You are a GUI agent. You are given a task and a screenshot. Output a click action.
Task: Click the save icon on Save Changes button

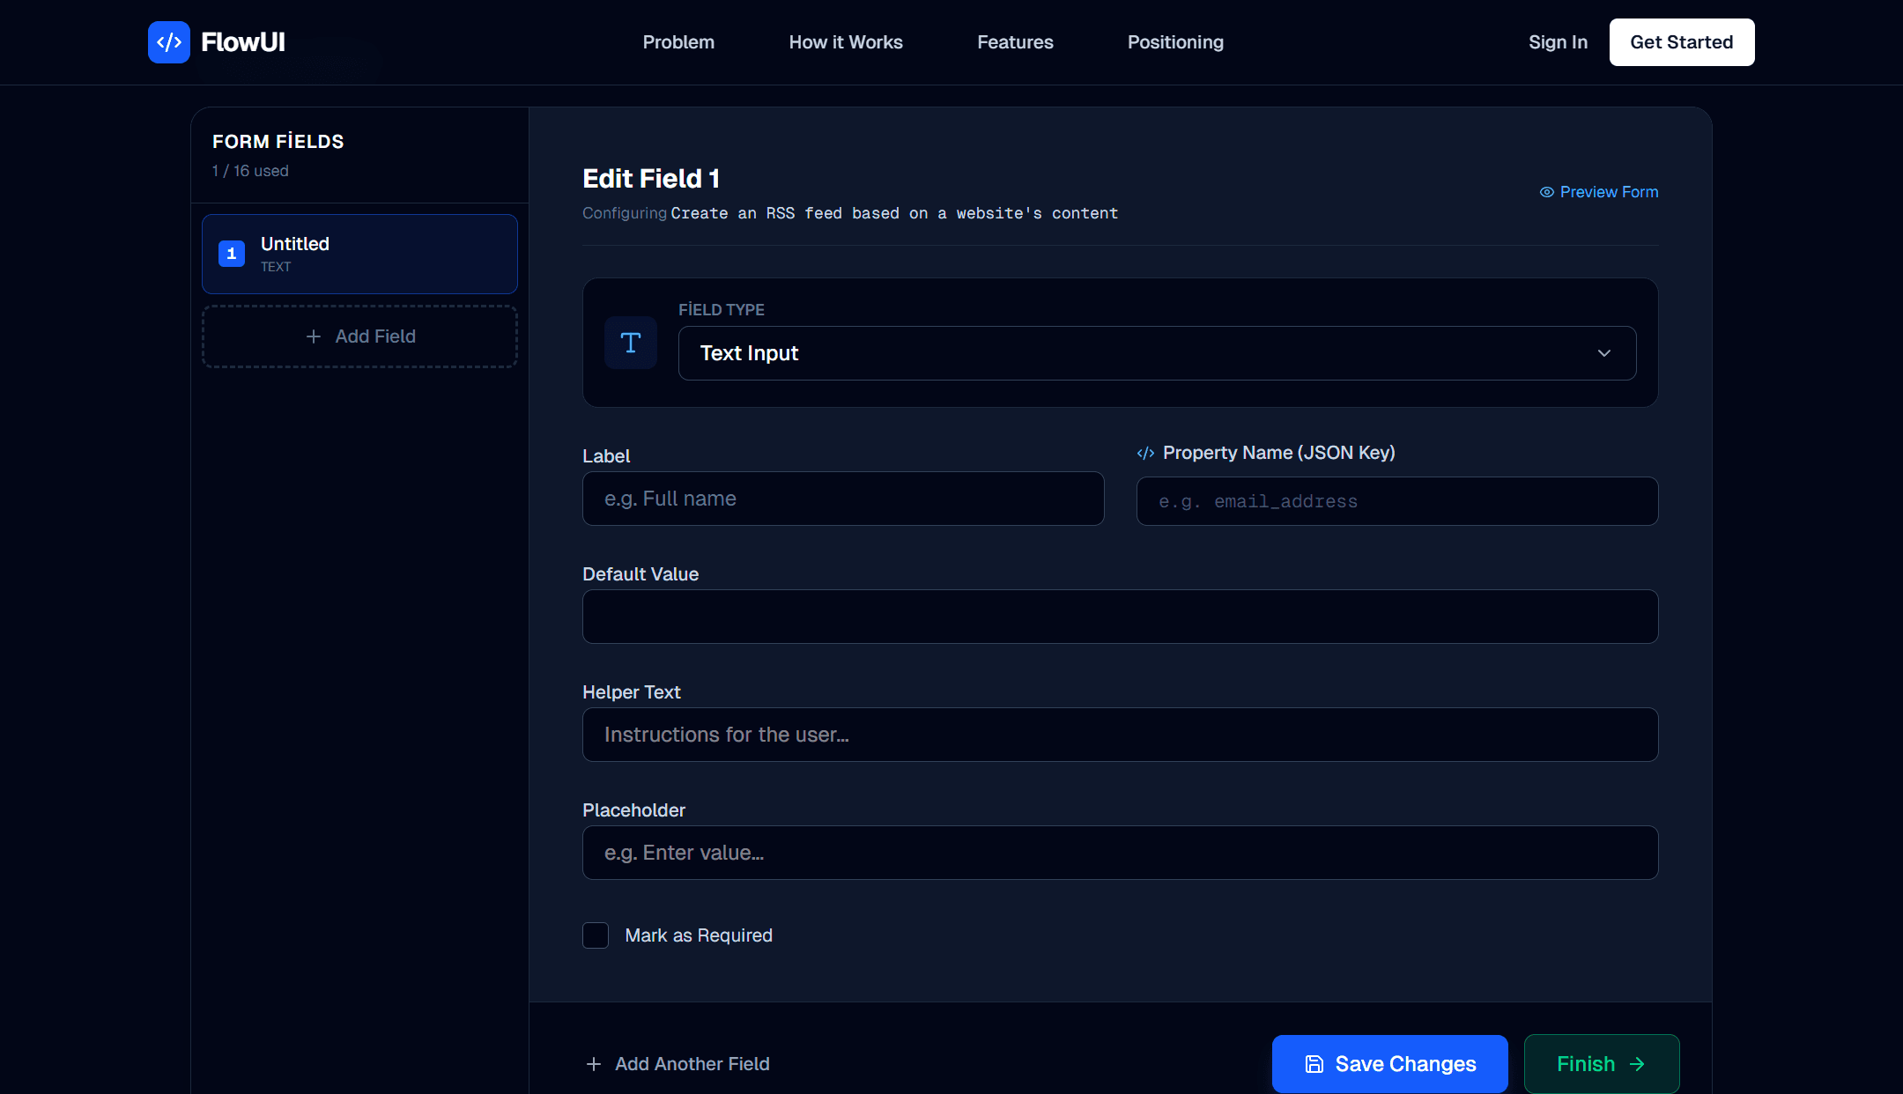pos(1314,1064)
